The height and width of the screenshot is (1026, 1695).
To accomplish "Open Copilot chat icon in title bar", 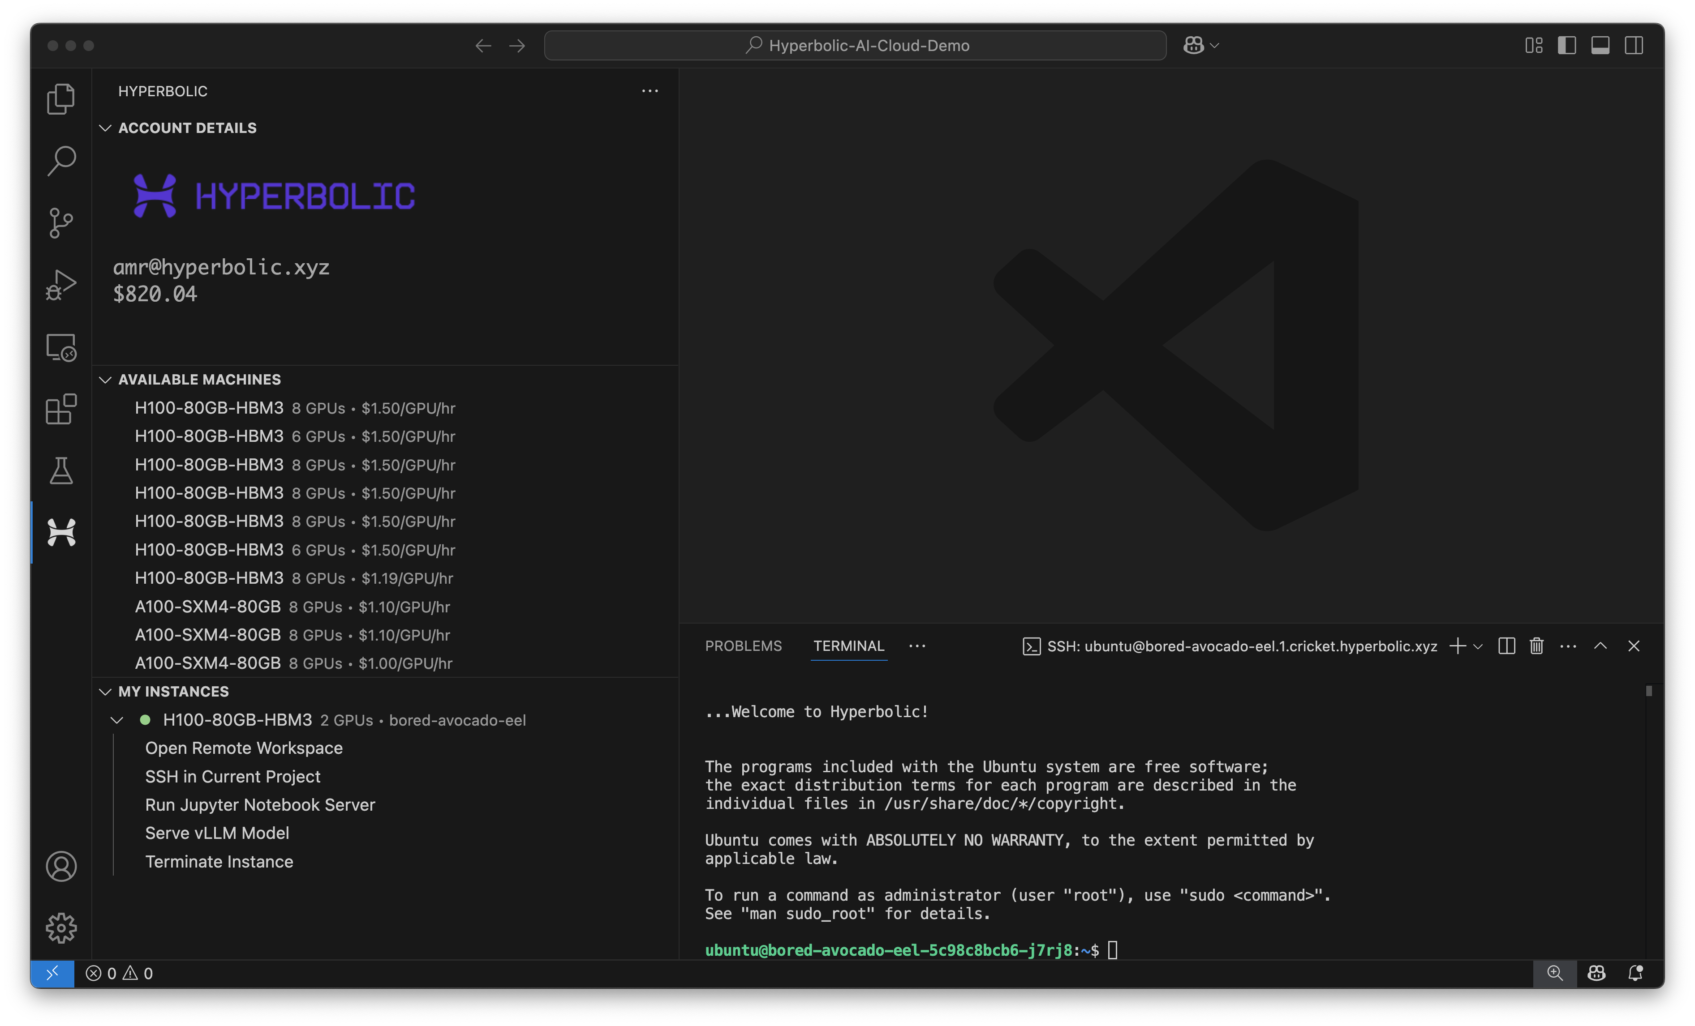I will click(x=1193, y=45).
